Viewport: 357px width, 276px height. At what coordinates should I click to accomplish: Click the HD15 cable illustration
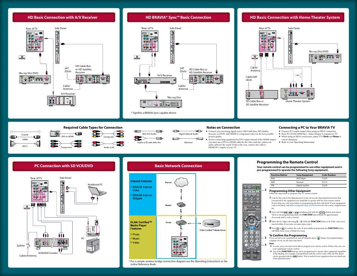25,143
